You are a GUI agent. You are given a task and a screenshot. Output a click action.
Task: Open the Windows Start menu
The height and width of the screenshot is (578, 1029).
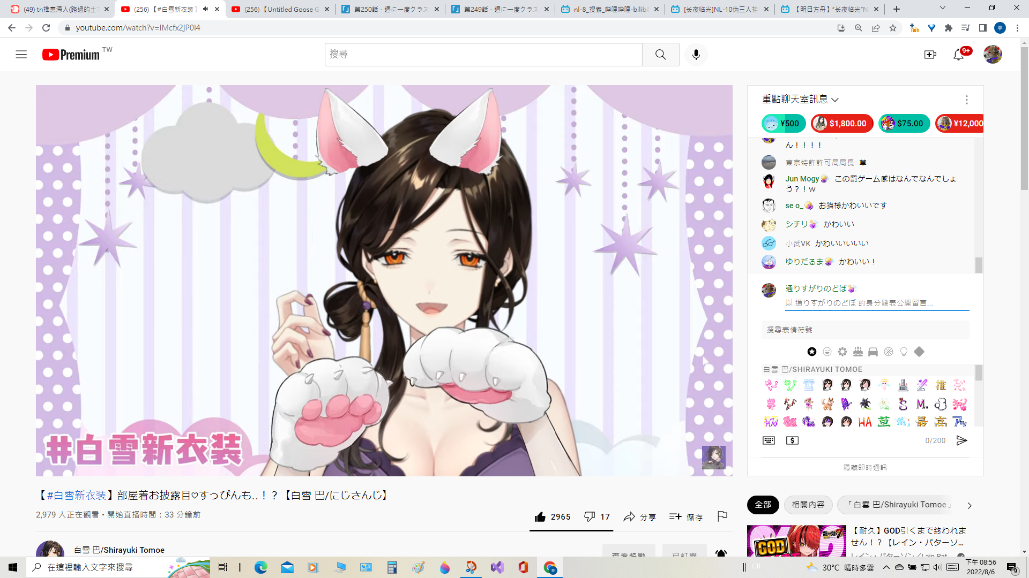click(13, 567)
